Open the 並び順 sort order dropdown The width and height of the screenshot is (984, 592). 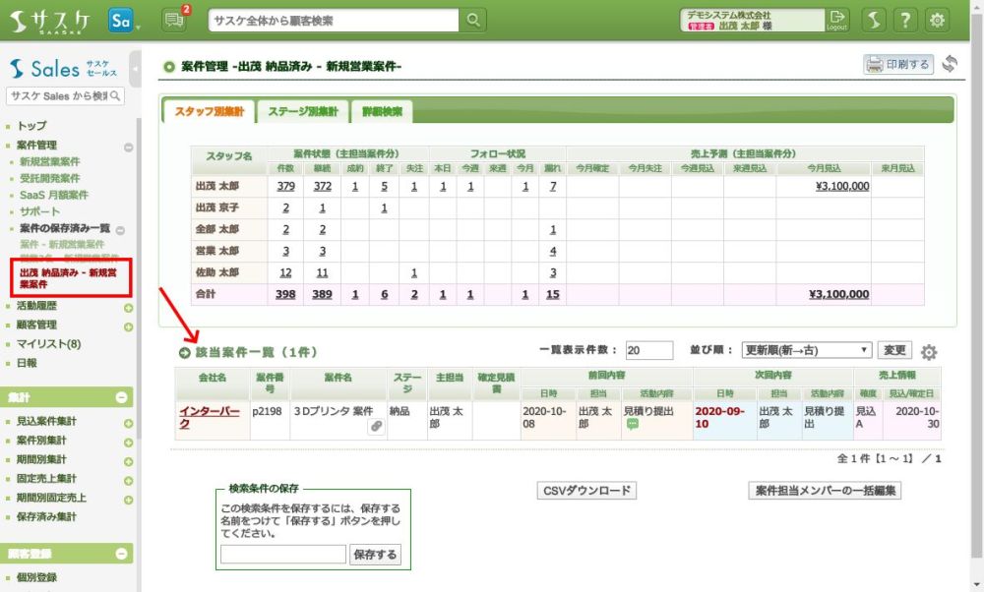click(806, 350)
